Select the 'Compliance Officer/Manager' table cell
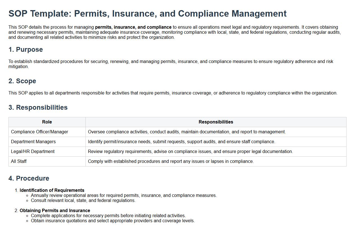 coord(40,132)
